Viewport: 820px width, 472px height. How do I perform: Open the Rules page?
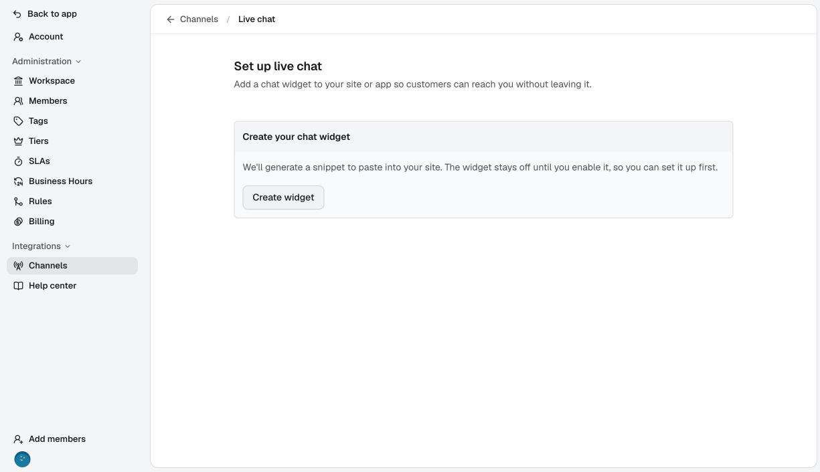click(72, 202)
